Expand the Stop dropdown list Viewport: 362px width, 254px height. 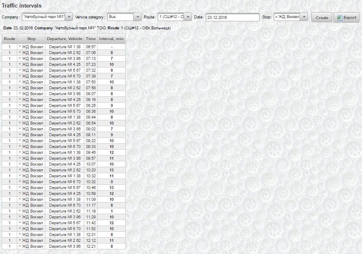tap(304, 17)
